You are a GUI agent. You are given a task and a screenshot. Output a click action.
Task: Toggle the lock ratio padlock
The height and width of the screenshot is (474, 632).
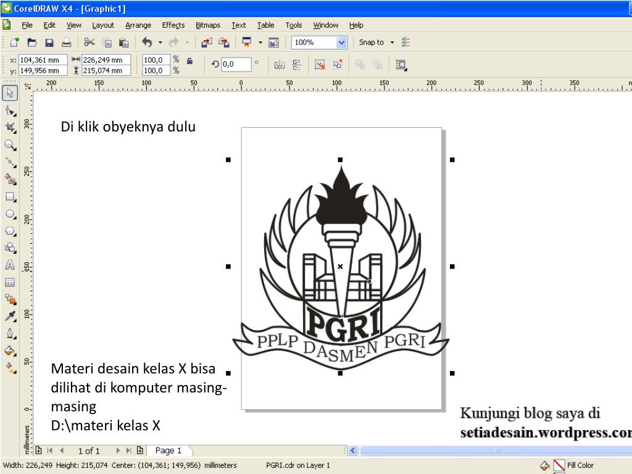click(189, 61)
